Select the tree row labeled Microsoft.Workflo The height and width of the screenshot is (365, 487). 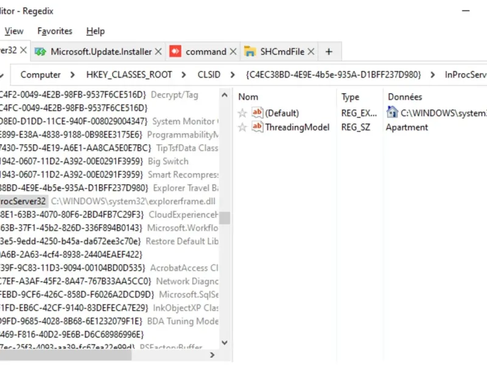[109, 228]
